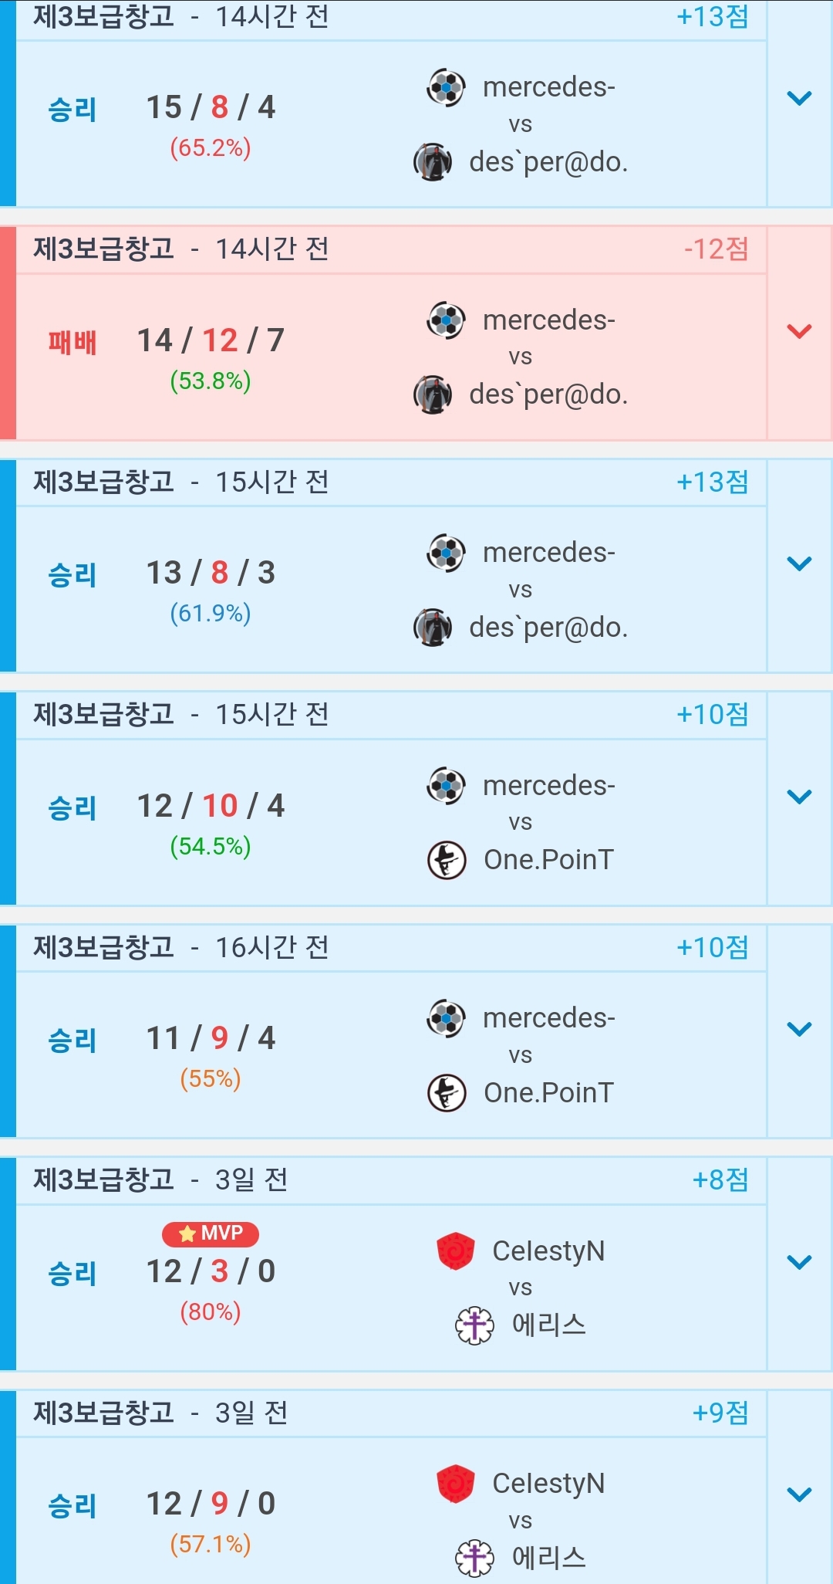Click the mercedes- clan emblem in the -12점 loss match
This screenshot has height=1584, width=833.
pos(446,320)
